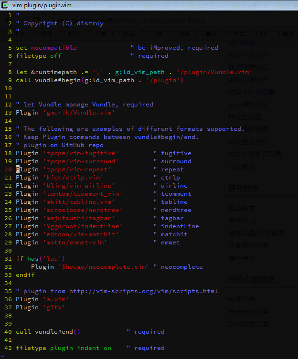298x359 pixels.
Task: Click 'nocompatible' on line 5
Action: (54, 48)
